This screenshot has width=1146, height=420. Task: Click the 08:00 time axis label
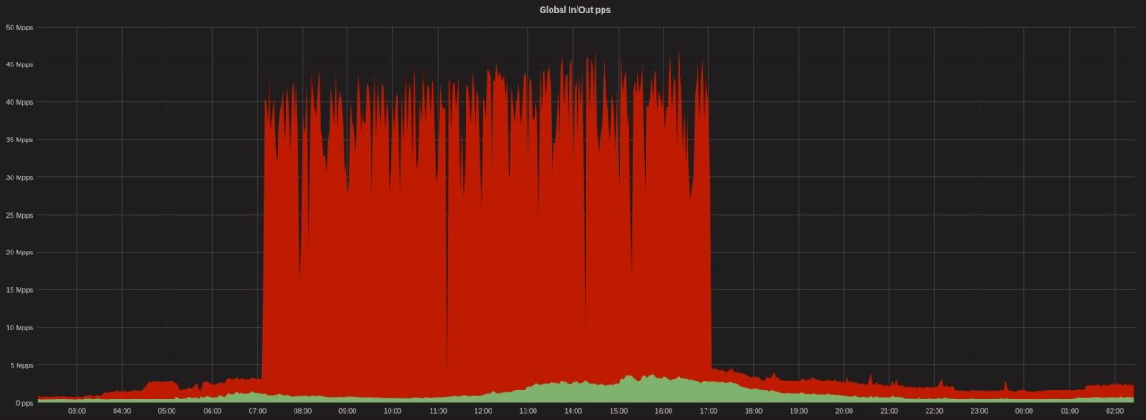coord(303,412)
